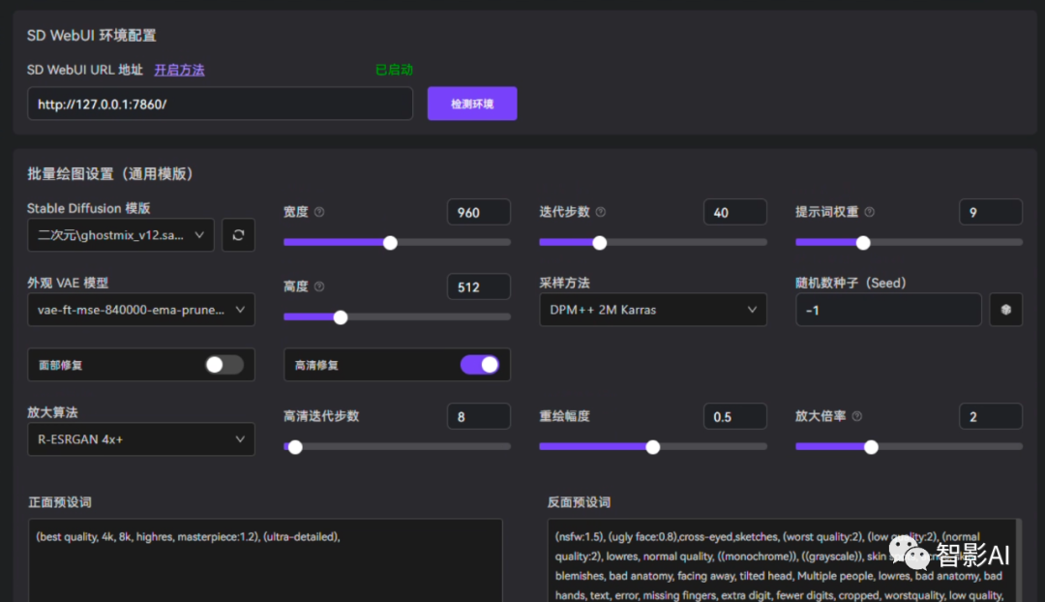Click the 迭代步数 slider handle

(600, 243)
